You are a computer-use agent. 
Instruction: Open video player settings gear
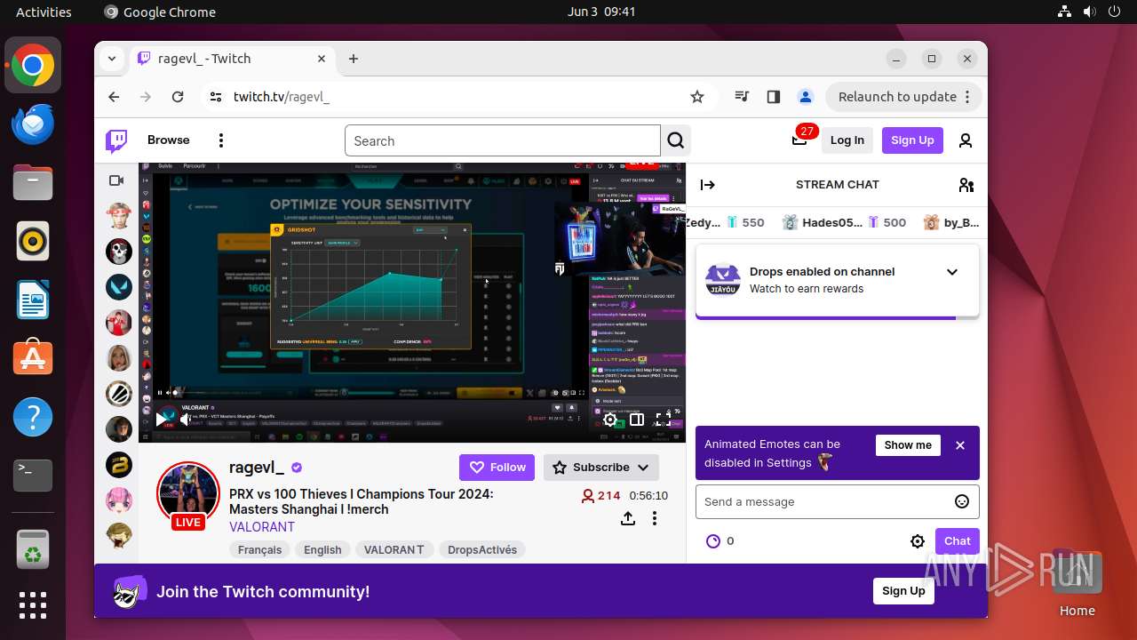point(610,420)
